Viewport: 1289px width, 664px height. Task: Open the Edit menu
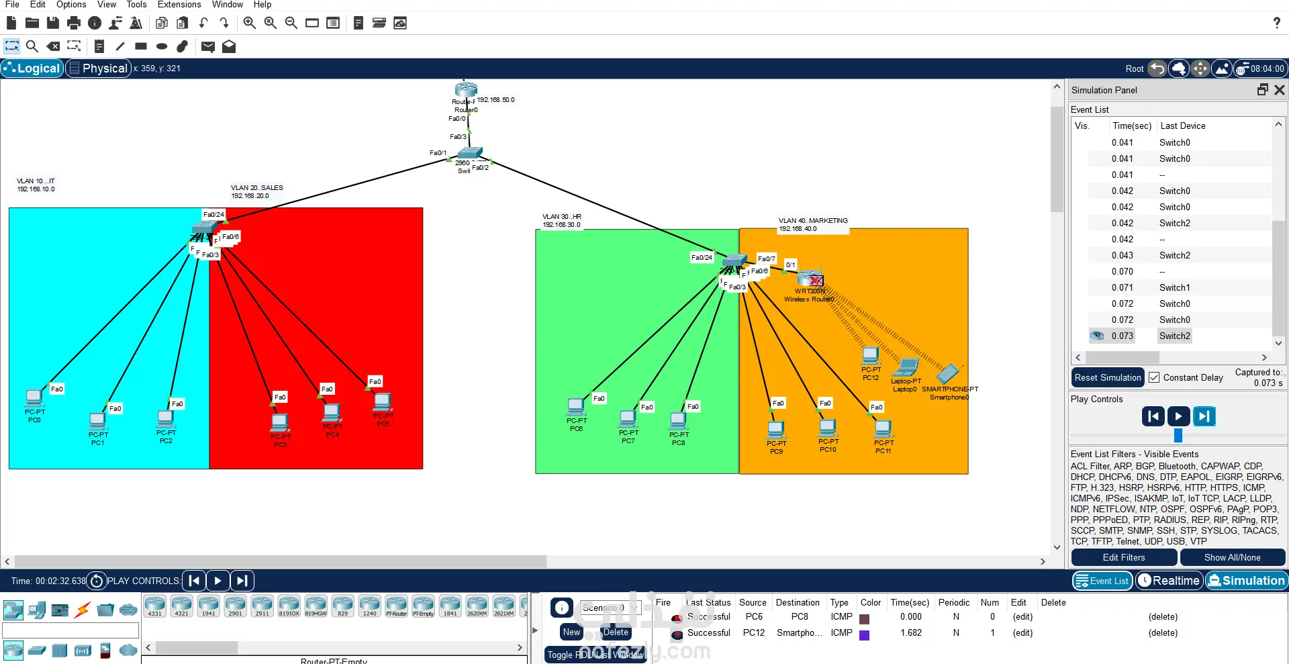[38, 5]
